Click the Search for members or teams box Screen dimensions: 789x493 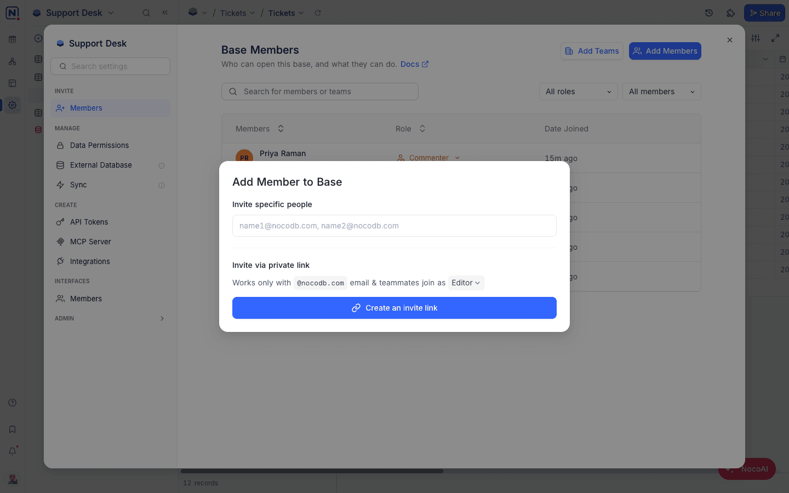tap(320, 91)
